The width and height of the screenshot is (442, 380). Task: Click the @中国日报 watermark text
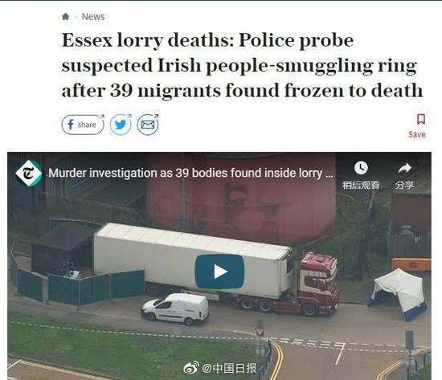click(x=229, y=368)
